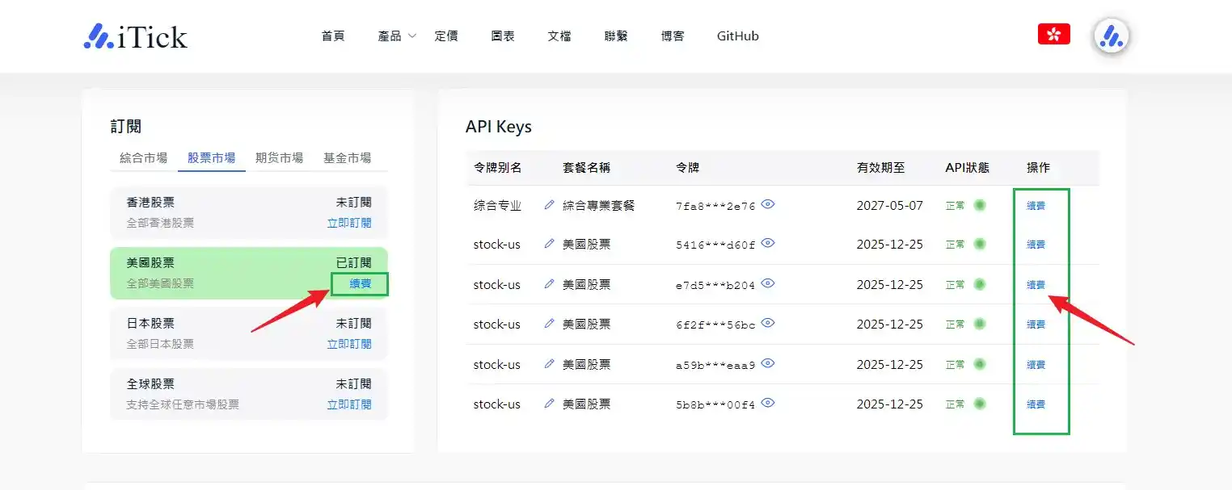The height and width of the screenshot is (490, 1232).
Task: Reveal the token 7fa8***2e76 with eye icon
Action: click(768, 205)
